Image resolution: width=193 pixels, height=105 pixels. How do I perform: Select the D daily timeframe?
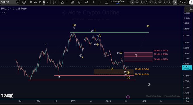point(44,2)
